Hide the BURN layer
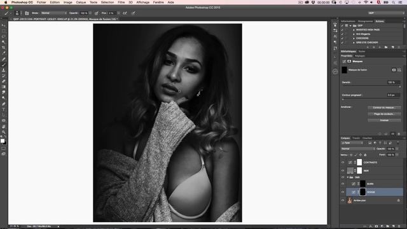The height and width of the screenshot is (229, 407). pyautogui.click(x=343, y=184)
